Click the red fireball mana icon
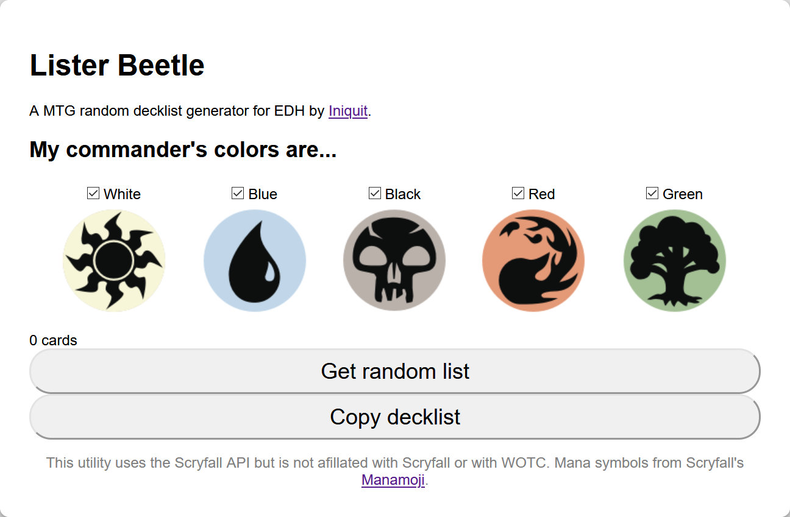Image resolution: width=790 pixels, height=517 pixels. 533,261
